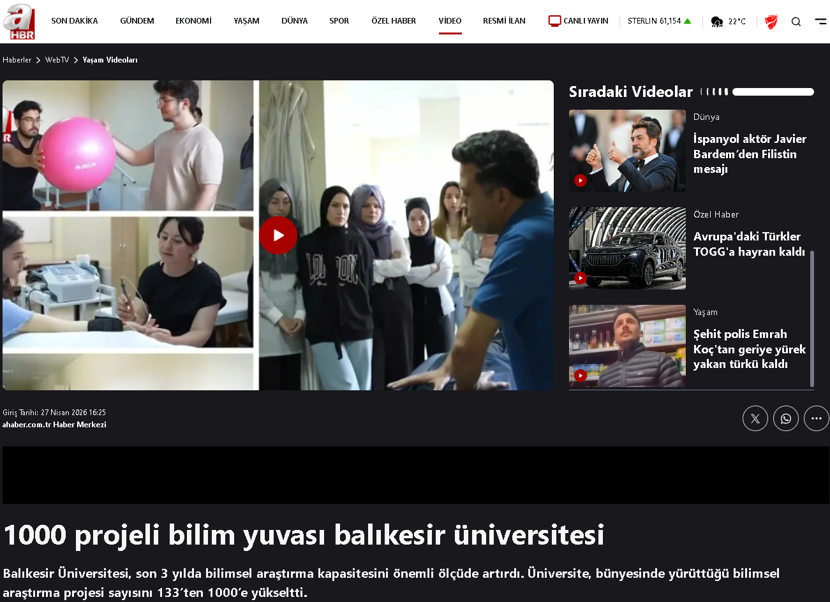Click Yaşam category label in sidebar
This screenshot has width=830, height=602.
coord(706,312)
